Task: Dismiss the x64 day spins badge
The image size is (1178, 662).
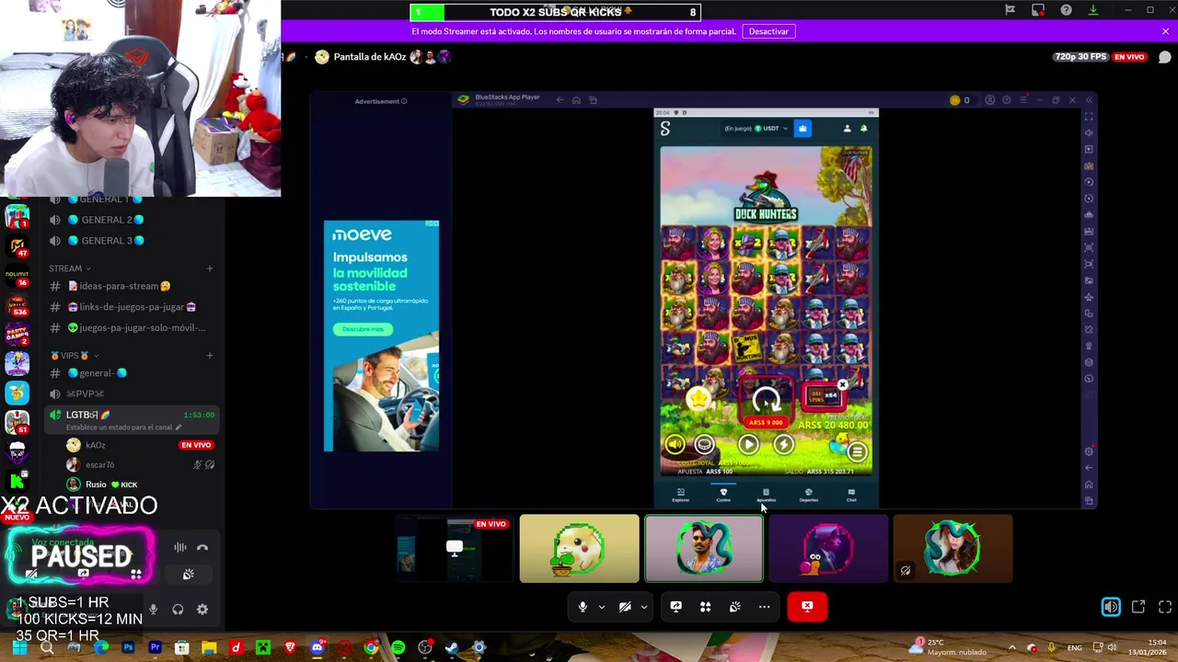Action: click(x=842, y=385)
